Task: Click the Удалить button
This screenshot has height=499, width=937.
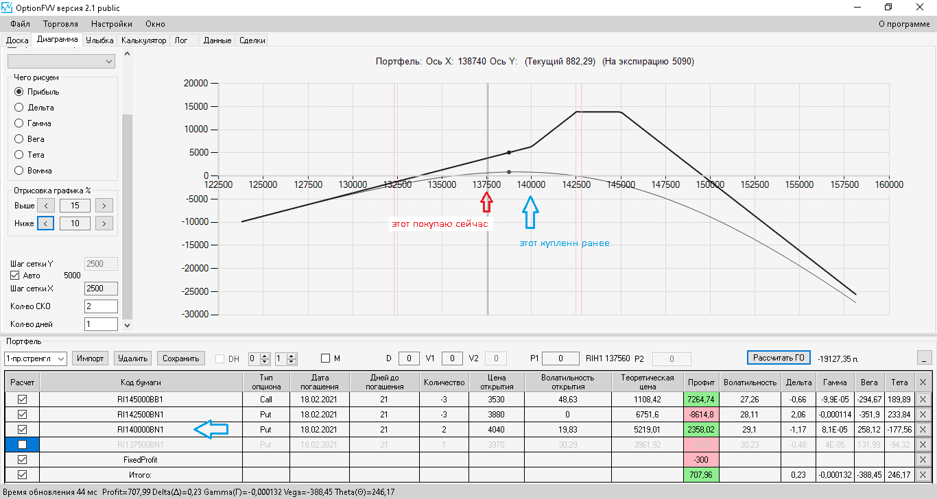Action: 133,358
